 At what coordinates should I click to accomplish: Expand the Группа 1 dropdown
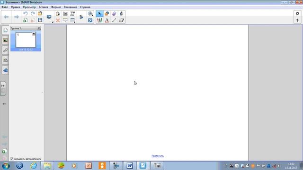pyautogui.click(x=39, y=28)
